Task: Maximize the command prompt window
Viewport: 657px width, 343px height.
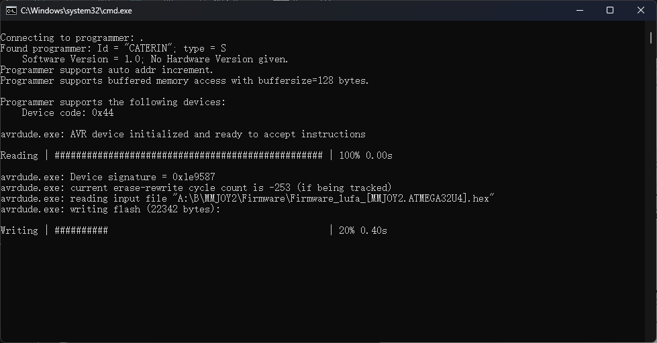Action: click(x=610, y=11)
